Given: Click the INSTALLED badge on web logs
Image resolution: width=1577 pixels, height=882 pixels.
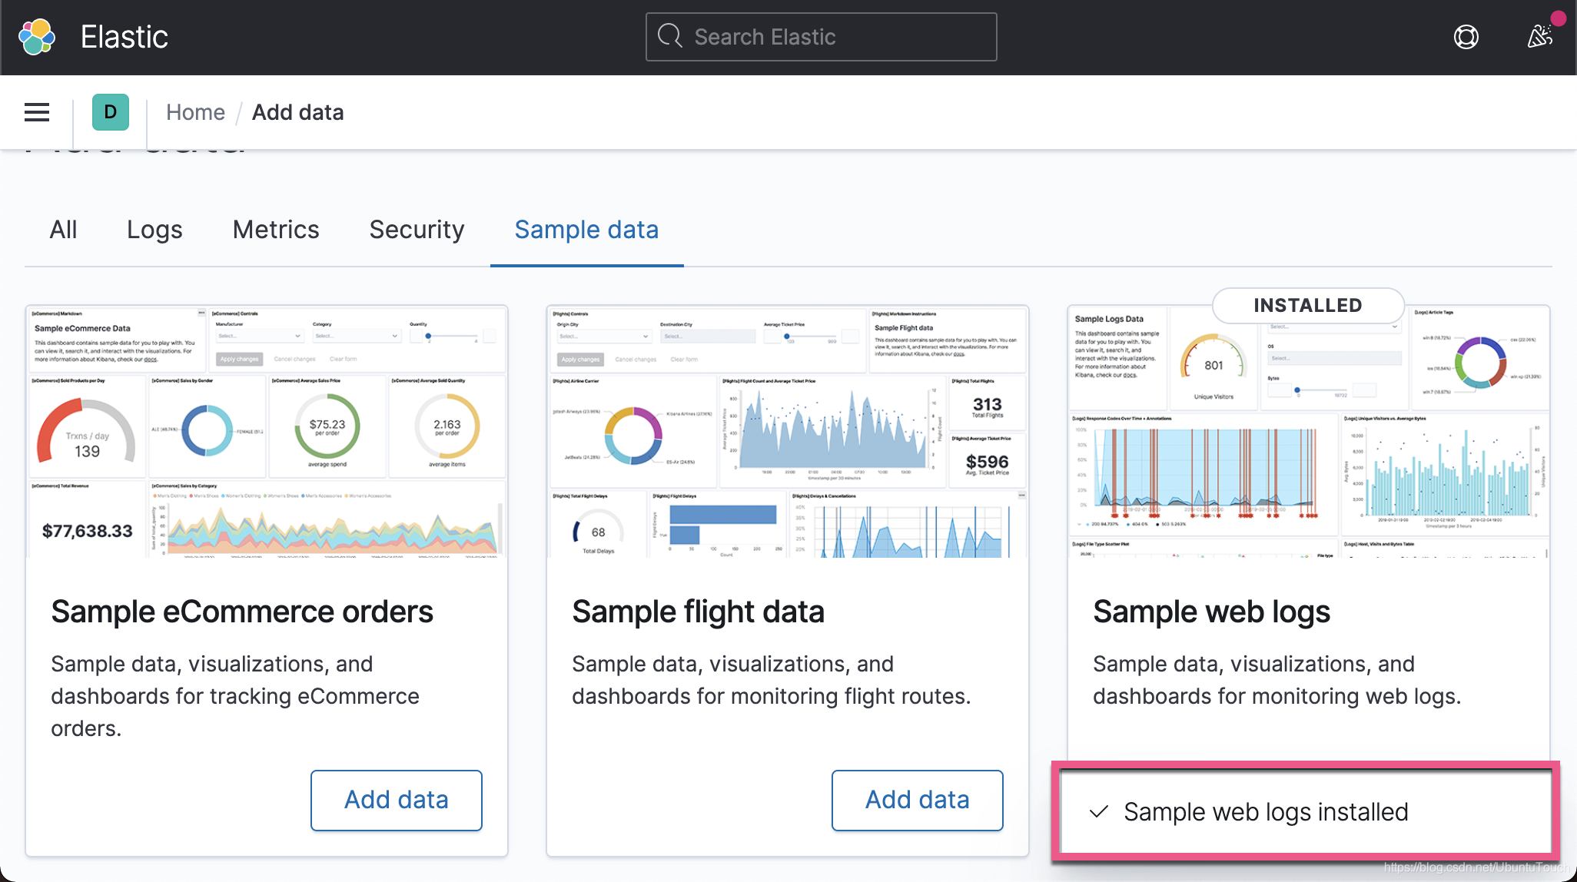Looking at the screenshot, I should tap(1307, 305).
